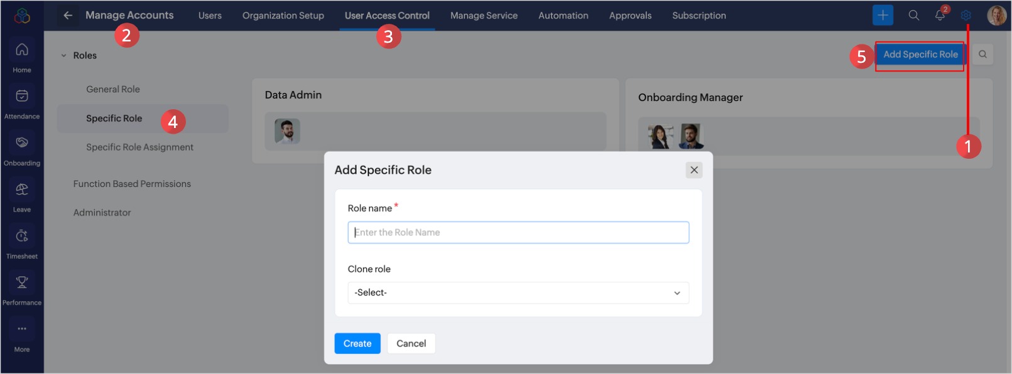Viewport: 1012px width, 374px height.
Task: Show more modules via ellipsis icon
Action: pyautogui.click(x=22, y=329)
